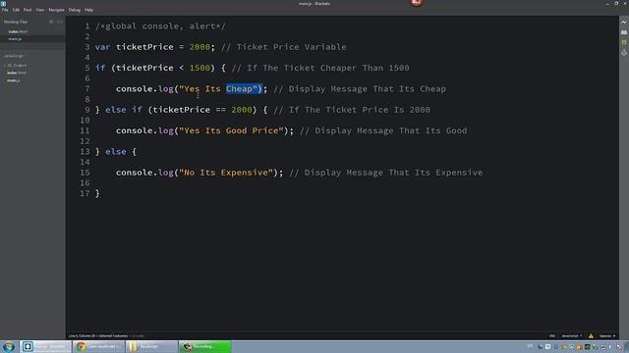The width and height of the screenshot is (629, 353).
Task: Open the JavaScript folder taskbar item
Action: tap(151, 346)
